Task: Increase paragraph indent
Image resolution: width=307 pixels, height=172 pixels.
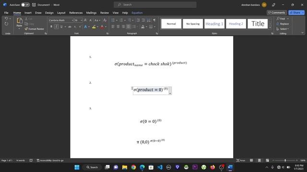Action: pos(143,20)
